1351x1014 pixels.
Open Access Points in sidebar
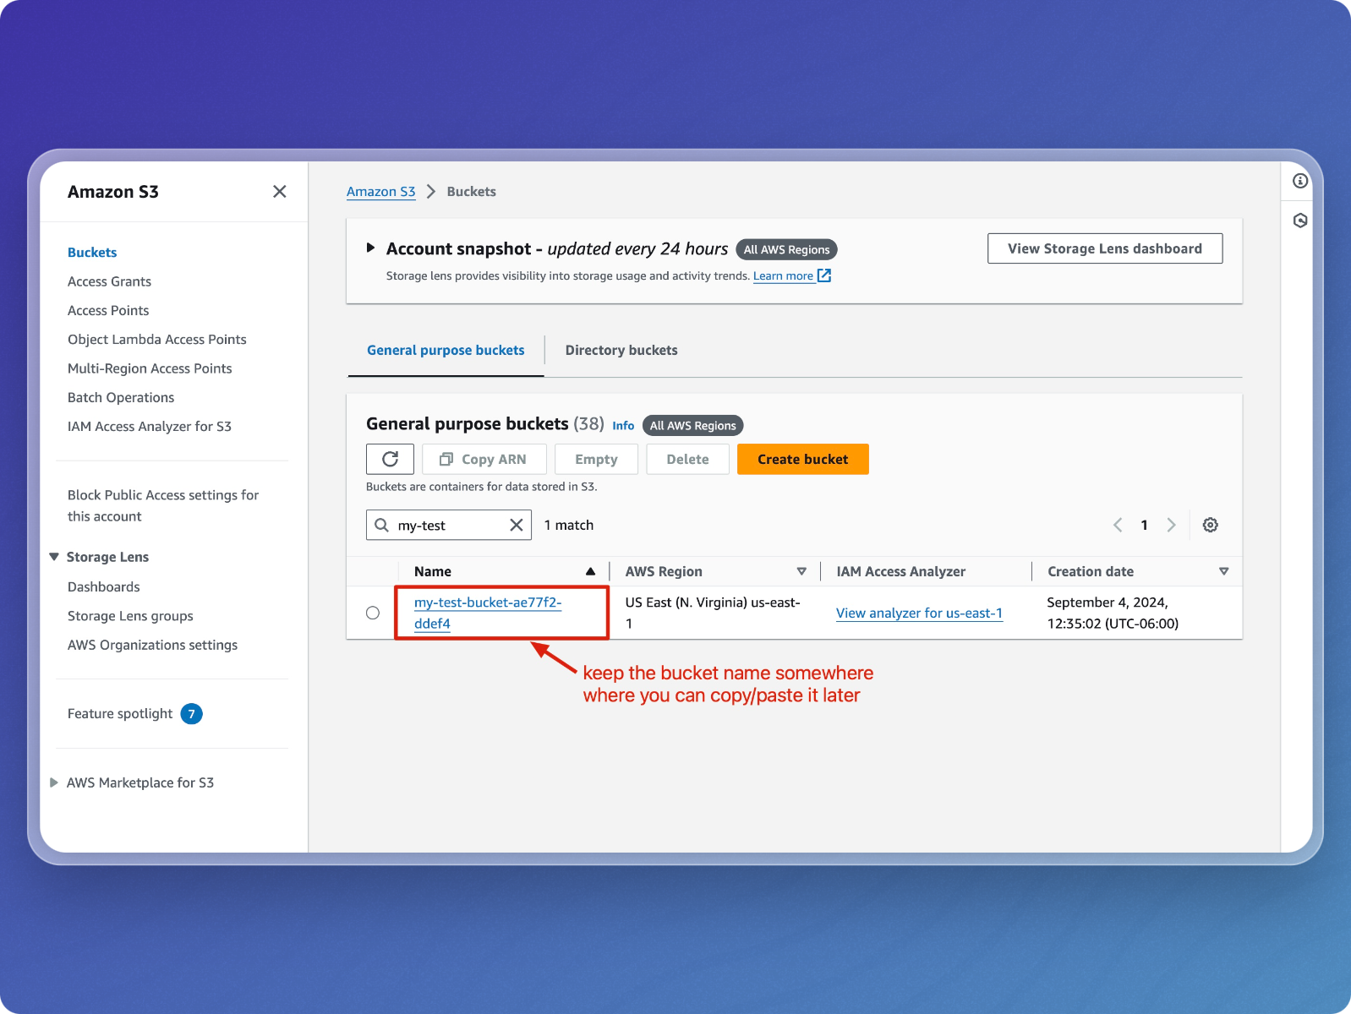point(108,310)
